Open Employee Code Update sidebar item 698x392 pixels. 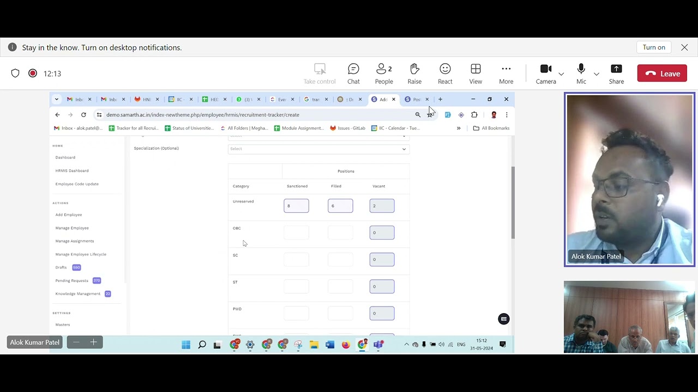pyautogui.click(x=77, y=184)
